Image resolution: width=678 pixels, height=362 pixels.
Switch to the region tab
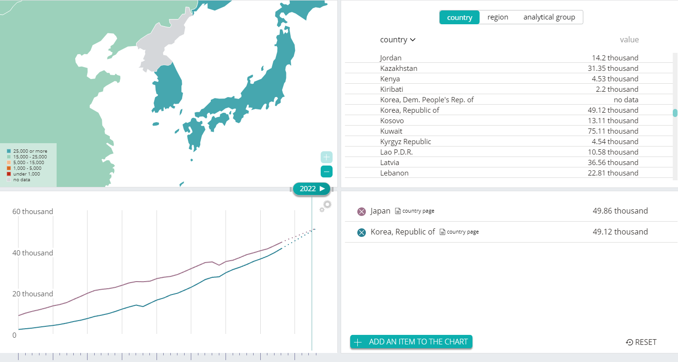[498, 17]
